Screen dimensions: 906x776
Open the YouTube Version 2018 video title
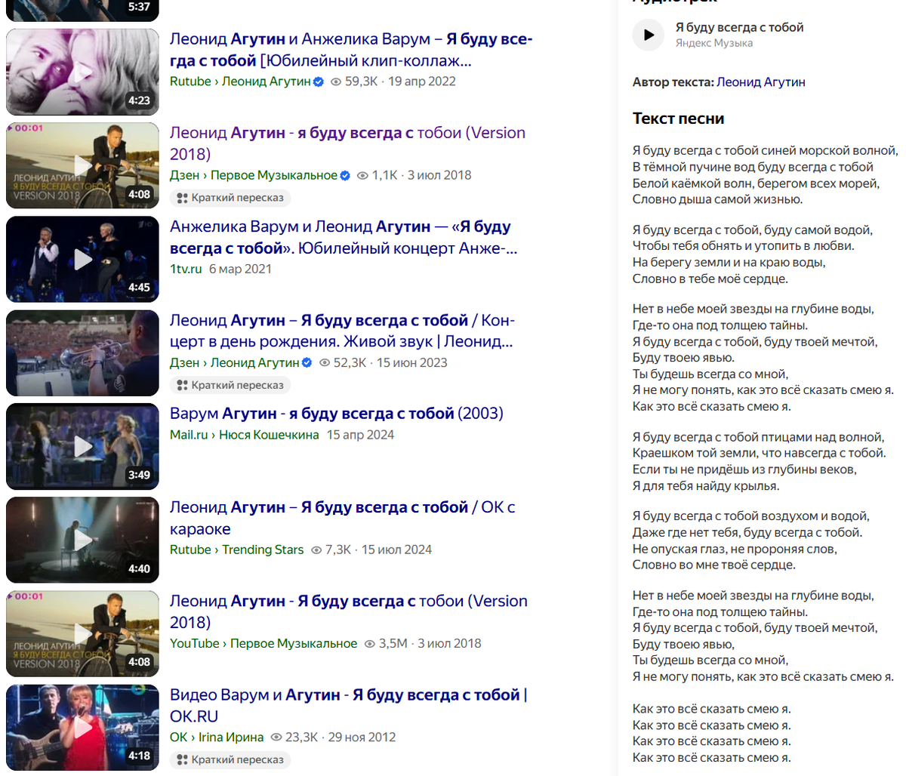click(x=349, y=611)
